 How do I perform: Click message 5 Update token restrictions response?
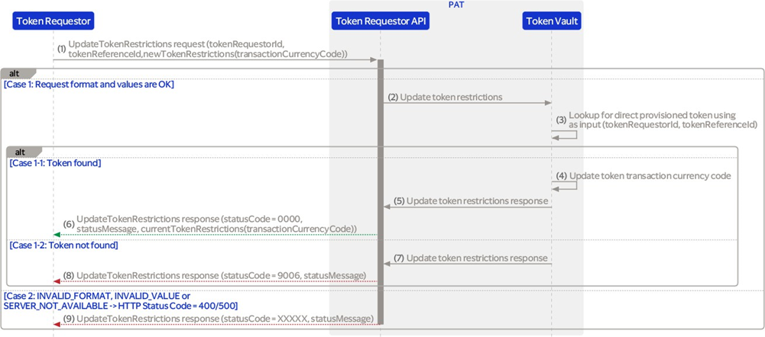[477, 201]
